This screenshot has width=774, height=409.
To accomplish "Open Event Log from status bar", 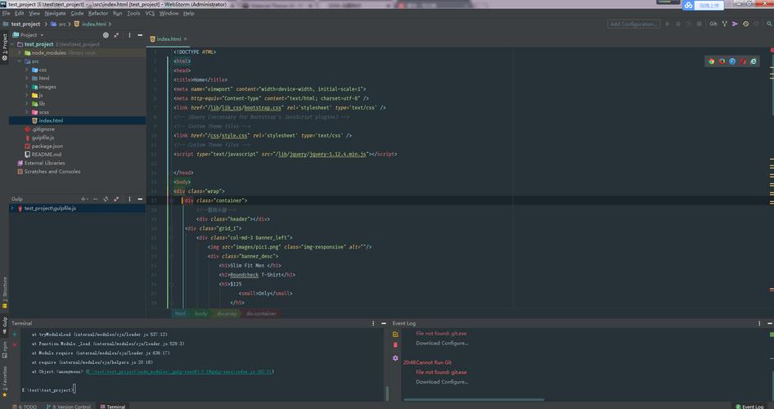I will click(x=749, y=407).
